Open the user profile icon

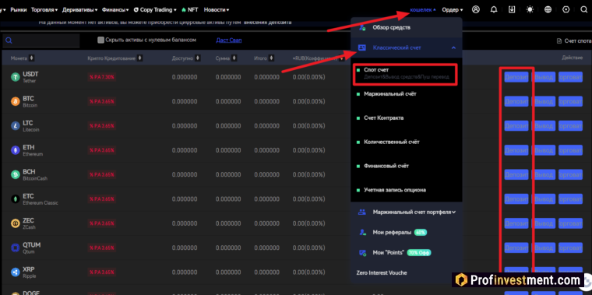(x=476, y=10)
